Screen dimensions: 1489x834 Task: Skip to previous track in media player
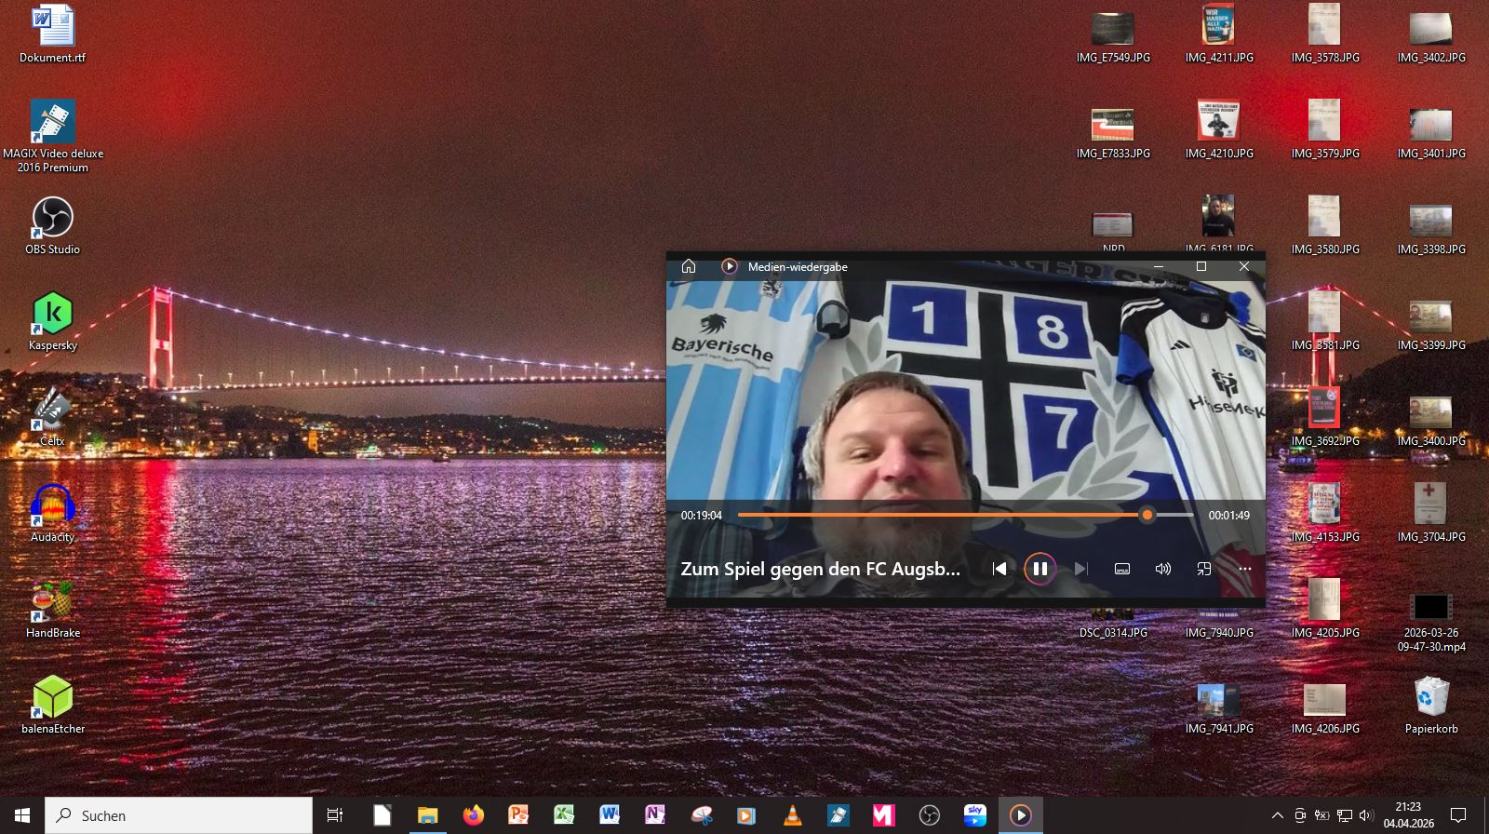[x=999, y=569]
